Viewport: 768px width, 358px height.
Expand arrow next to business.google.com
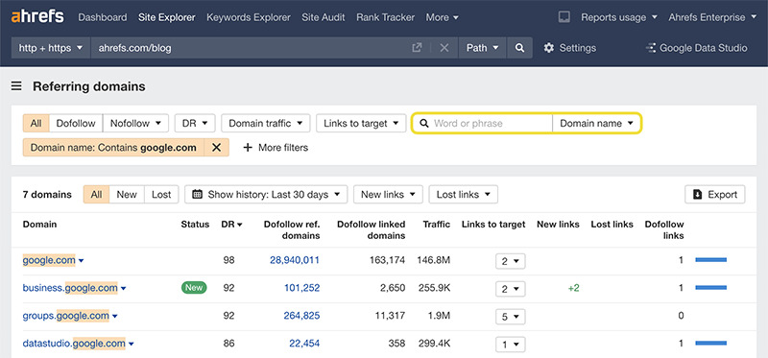click(124, 289)
